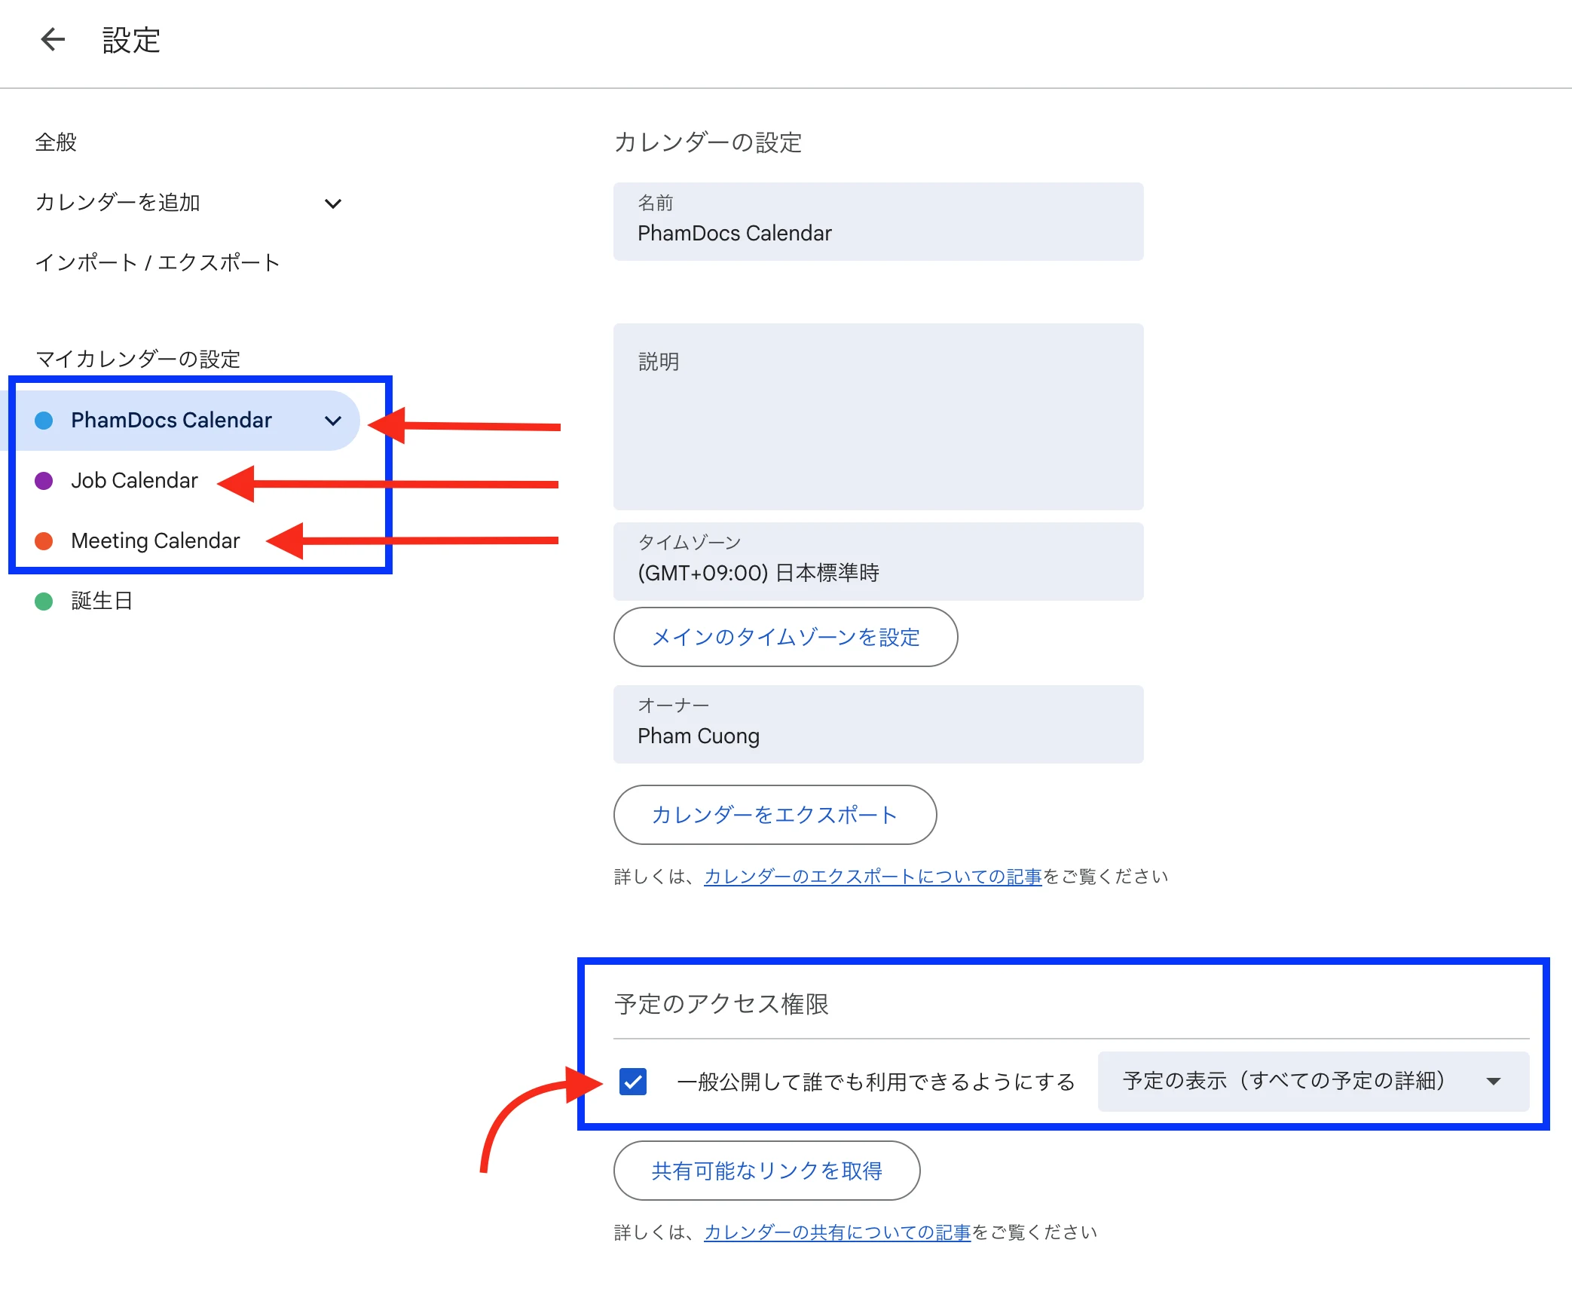Open the 全般 settings section

click(56, 142)
